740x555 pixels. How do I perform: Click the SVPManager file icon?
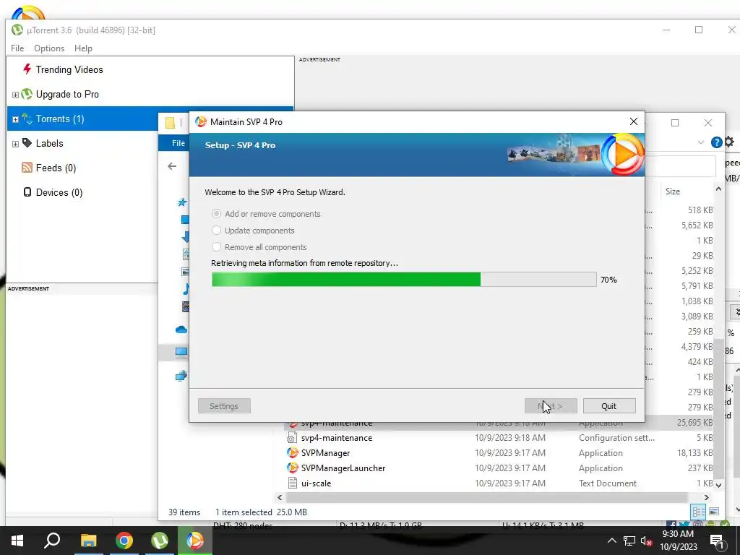click(x=293, y=452)
